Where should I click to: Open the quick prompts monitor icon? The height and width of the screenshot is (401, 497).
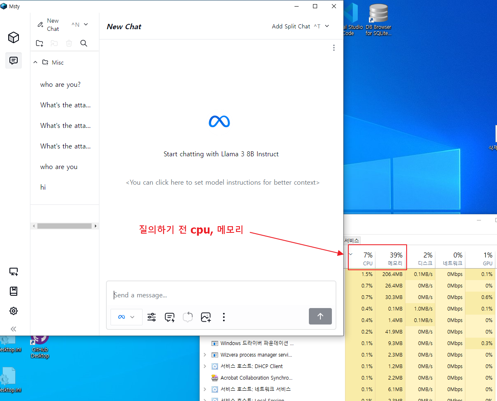14,272
